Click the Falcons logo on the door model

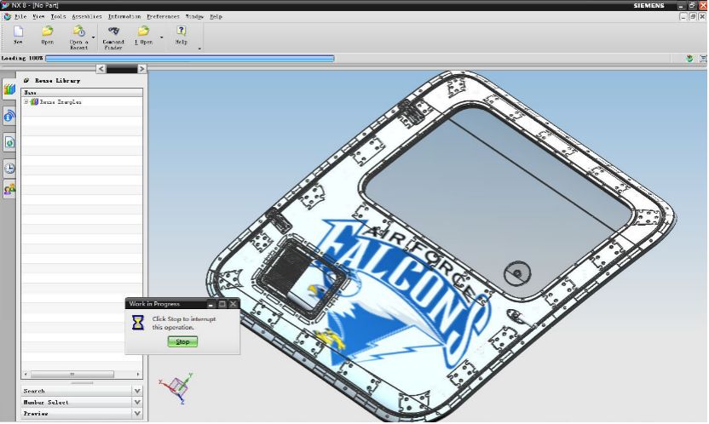coord(402,294)
